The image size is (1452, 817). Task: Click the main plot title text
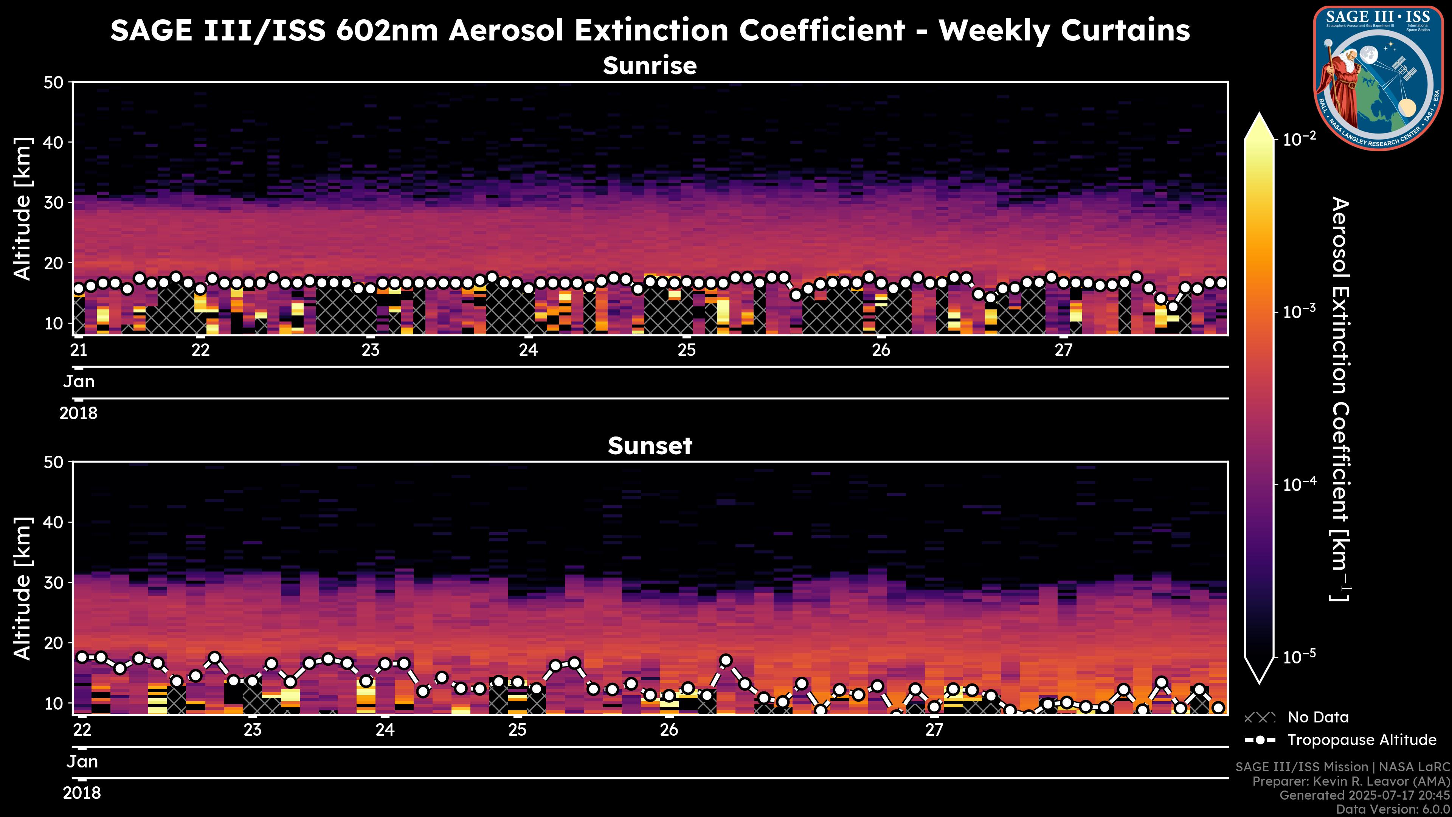point(650,30)
